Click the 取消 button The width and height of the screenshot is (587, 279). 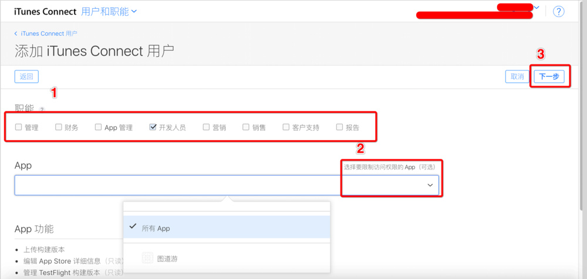point(517,77)
